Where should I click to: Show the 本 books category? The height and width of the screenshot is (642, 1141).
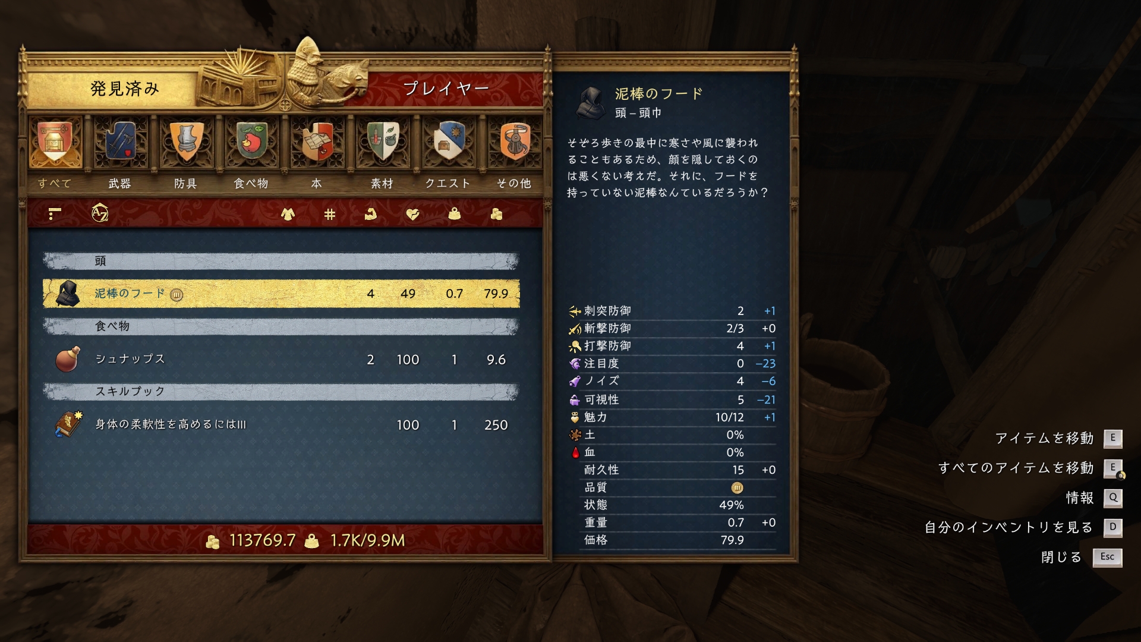pos(317,142)
